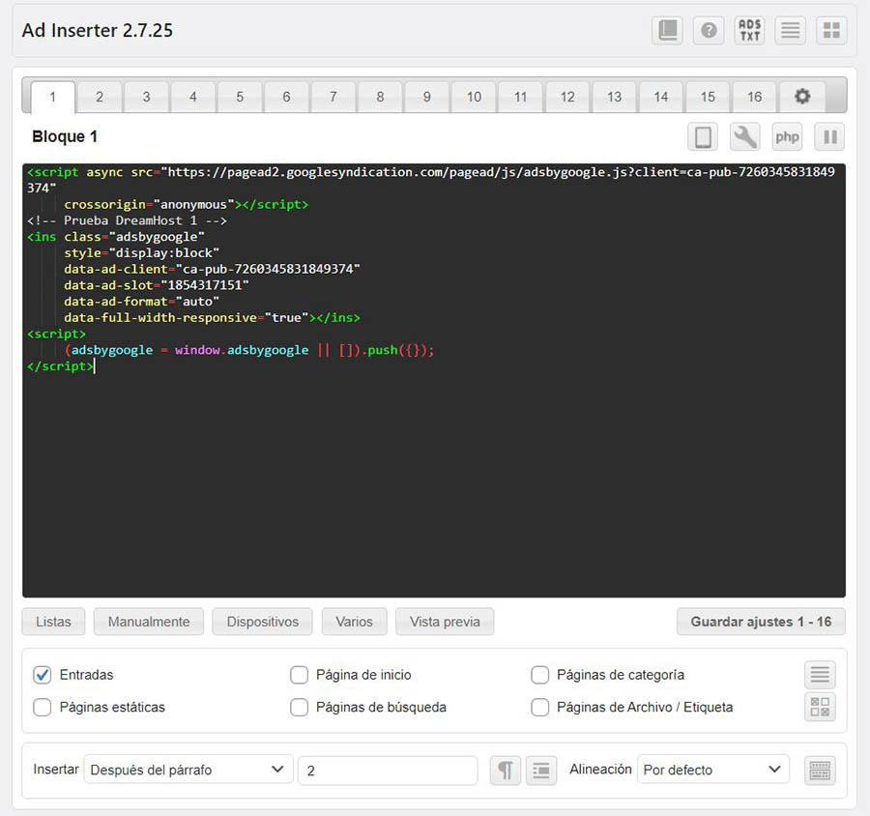Expand the Alineación dropdown
This screenshot has width=870, height=816.
click(x=712, y=770)
